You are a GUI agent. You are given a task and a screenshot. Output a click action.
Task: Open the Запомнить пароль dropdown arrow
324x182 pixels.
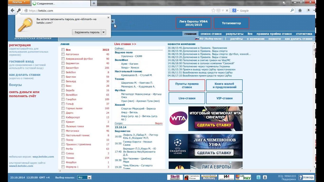click(103, 32)
